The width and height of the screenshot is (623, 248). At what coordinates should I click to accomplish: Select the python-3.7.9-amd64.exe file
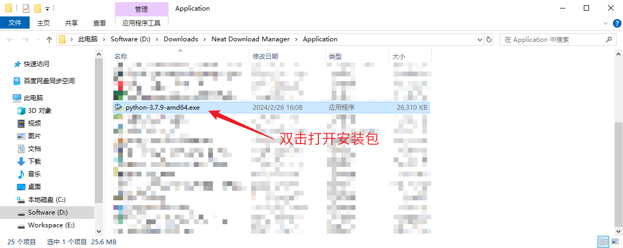pos(163,107)
